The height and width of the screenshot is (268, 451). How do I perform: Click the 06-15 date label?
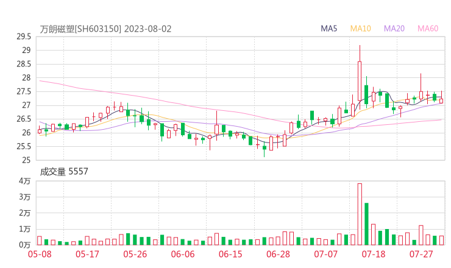(x=230, y=254)
